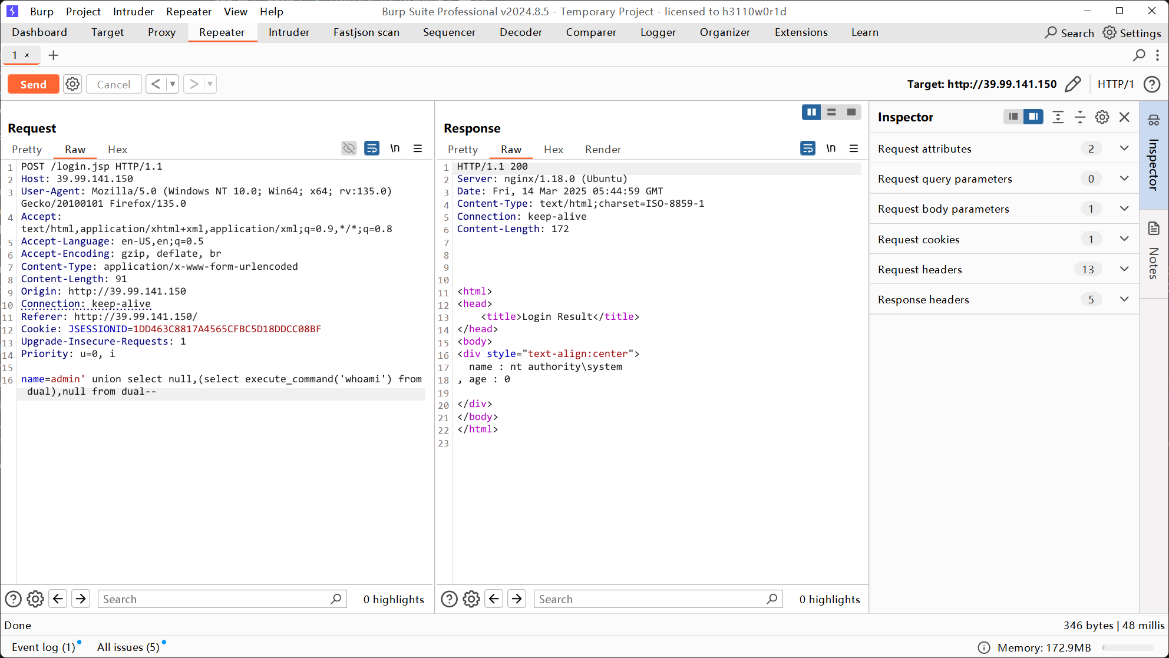Viewport: 1169px width, 658px height.
Task: Dock Inspector to right side
Action: tap(1033, 117)
